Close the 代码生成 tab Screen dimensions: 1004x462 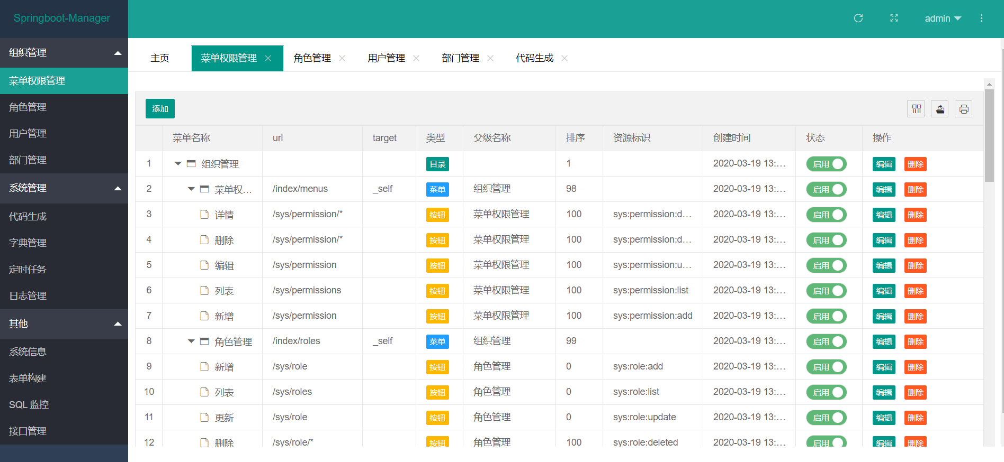coord(564,58)
